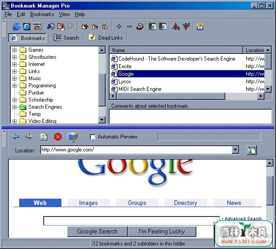Click the Internet Explorer globe toolbar icon
Screen dimensions: 276x249
(x=16, y=27)
